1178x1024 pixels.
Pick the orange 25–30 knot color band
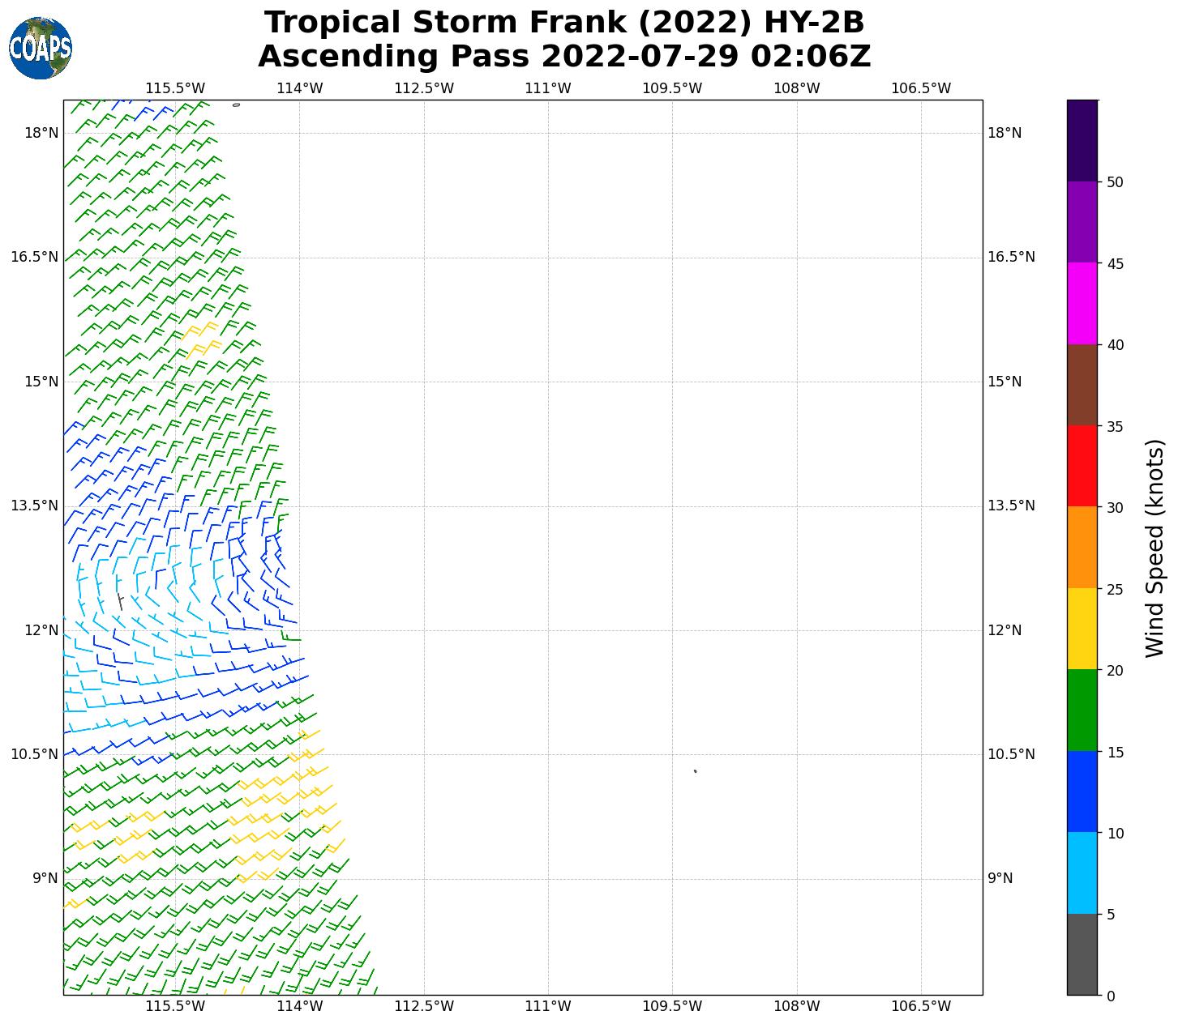pyautogui.click(x=1082, y=548)
